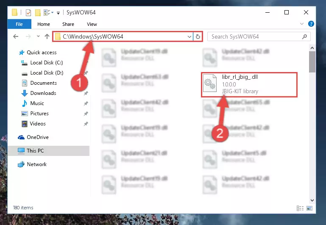Open the File menu
326x225 pixels.
point(20,24)
